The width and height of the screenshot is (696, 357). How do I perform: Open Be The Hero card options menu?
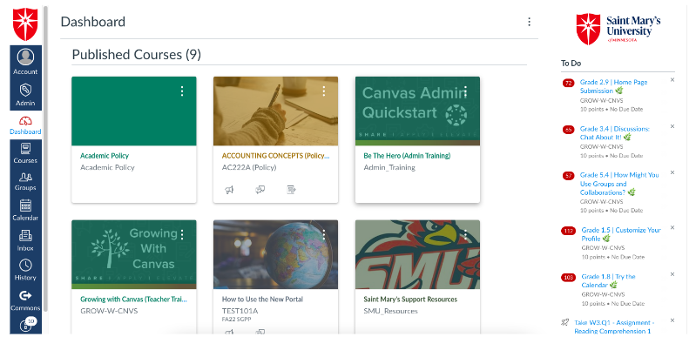465,91
